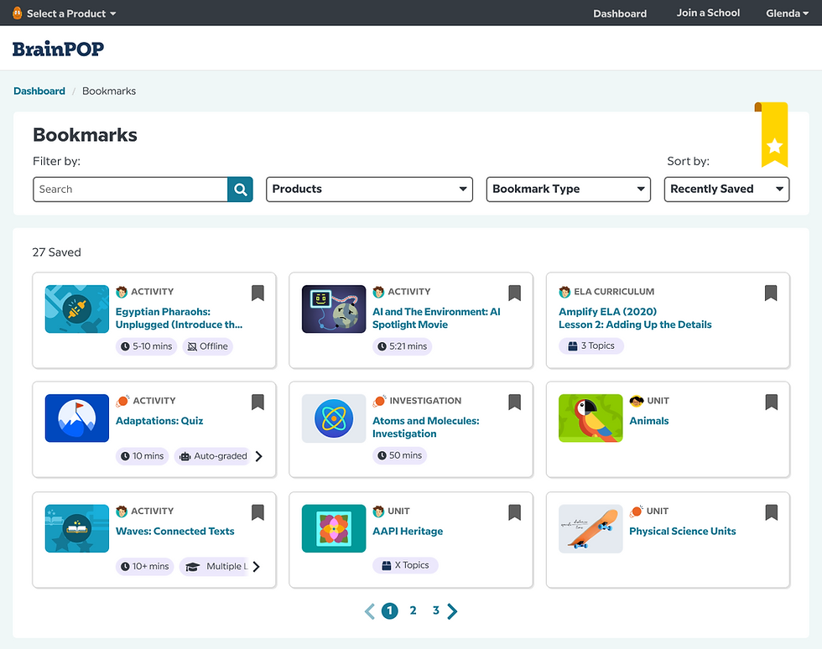Screen dimensions: 822x649
Task: Click the Dashboard breadcrumb link
Action: pyautogui.click(x=39, y=91)
